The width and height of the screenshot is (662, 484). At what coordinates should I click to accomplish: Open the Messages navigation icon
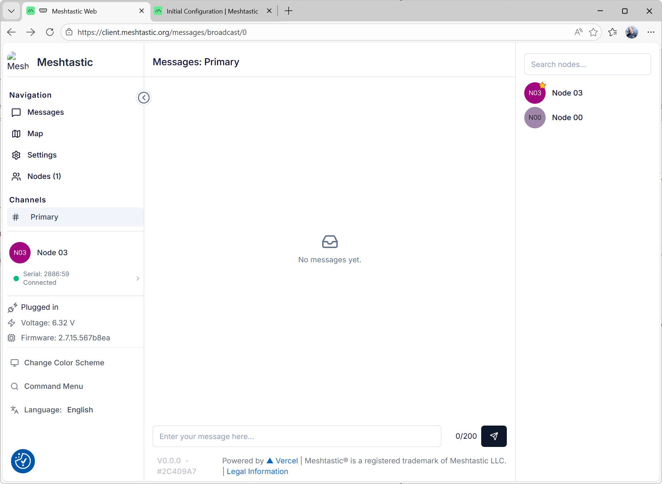click(16, 112)
